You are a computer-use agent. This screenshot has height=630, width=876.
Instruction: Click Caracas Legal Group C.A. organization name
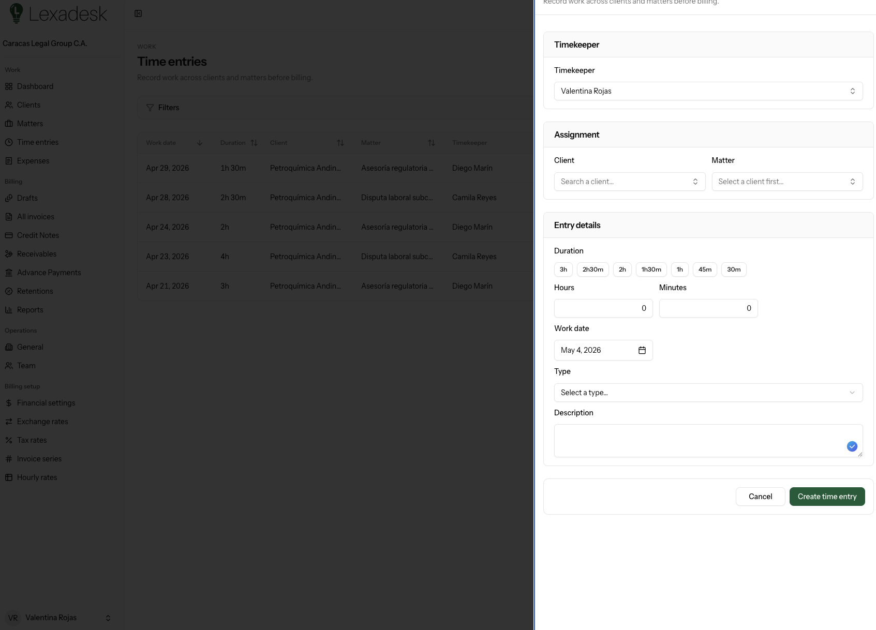pos(44,43)
